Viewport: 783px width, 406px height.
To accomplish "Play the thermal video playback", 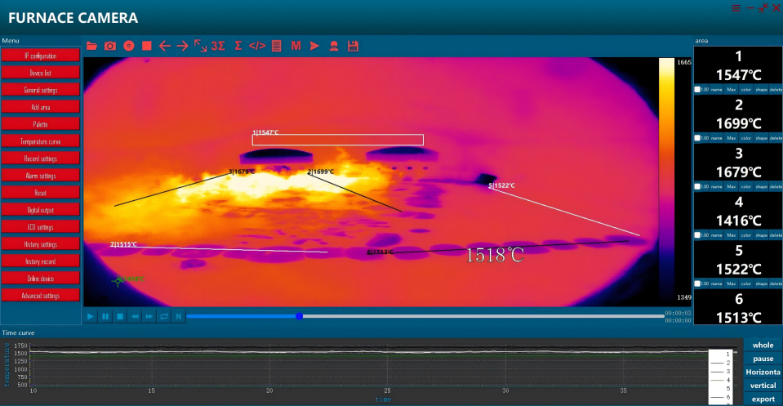I will pos(91,316).
